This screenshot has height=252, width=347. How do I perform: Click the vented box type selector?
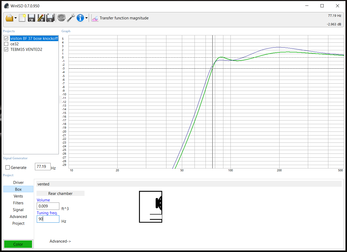pos(189,184)
